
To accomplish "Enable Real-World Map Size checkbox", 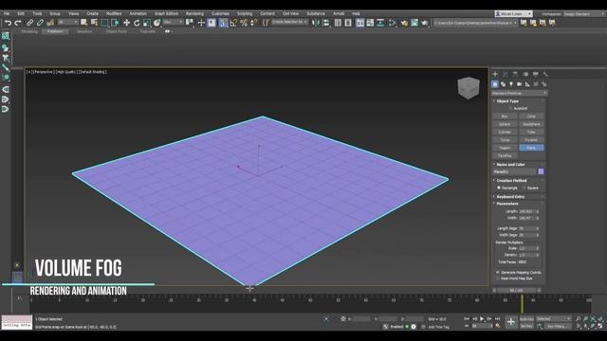I will coord(498,278).
